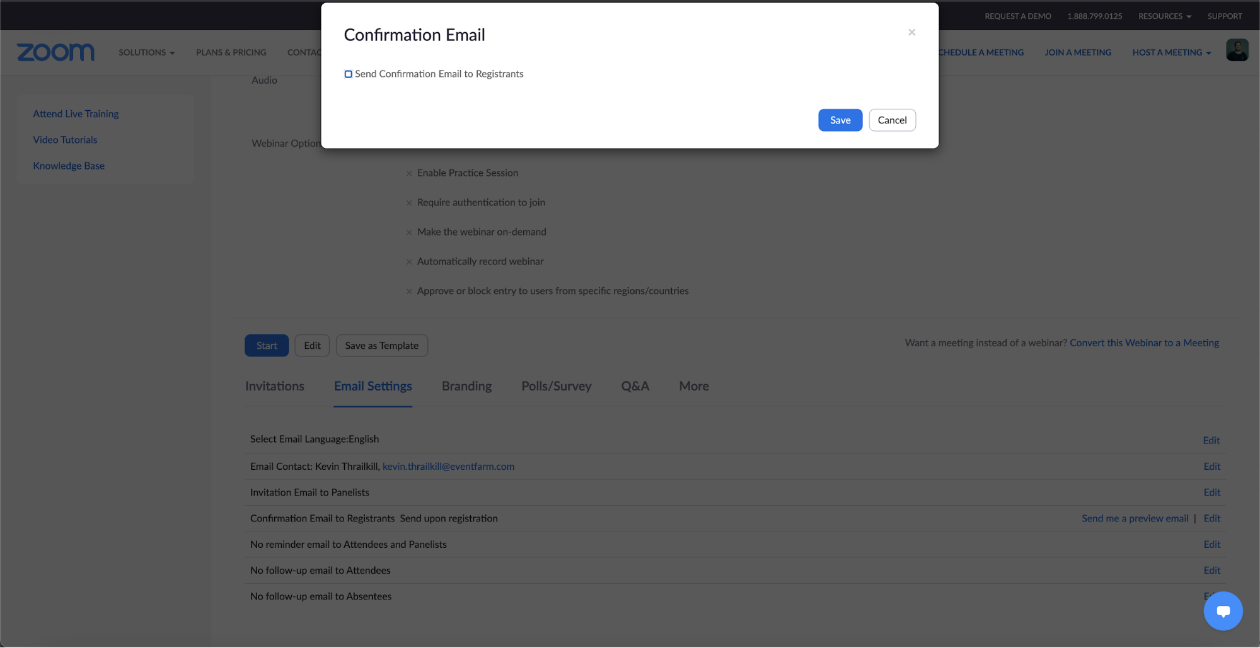Viewport: 1260px width, 648px height.
Task: Edit the Select Email Language setting
Action: pyautogui.click(x=1211, y=440)
